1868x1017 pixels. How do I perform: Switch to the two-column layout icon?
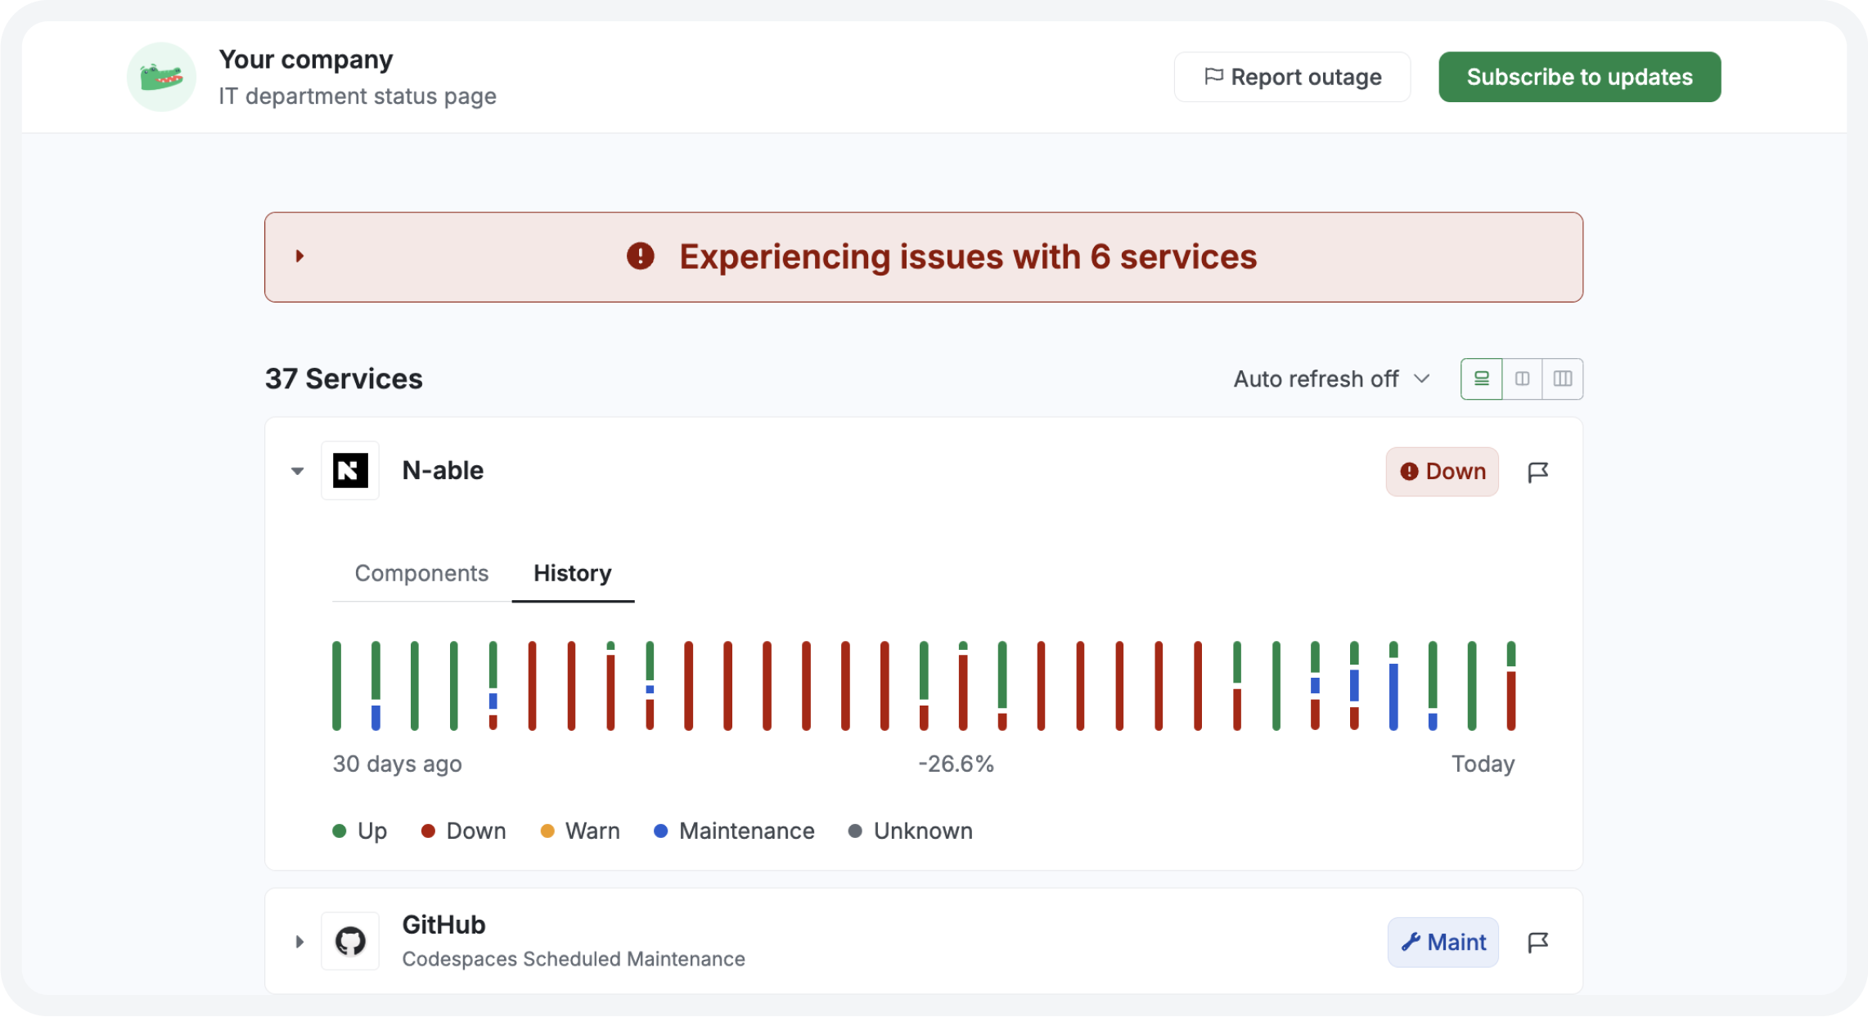1523,379
